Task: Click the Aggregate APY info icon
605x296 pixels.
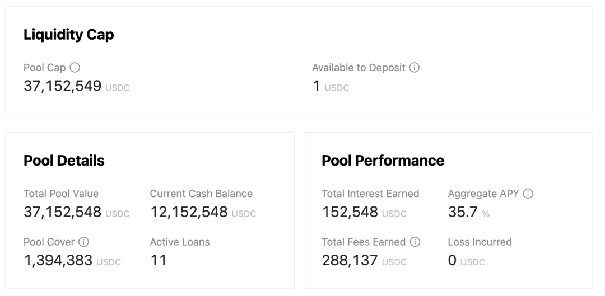Action: tap(528, 194)
